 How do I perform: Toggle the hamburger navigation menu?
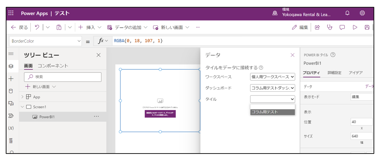(11, 54)
